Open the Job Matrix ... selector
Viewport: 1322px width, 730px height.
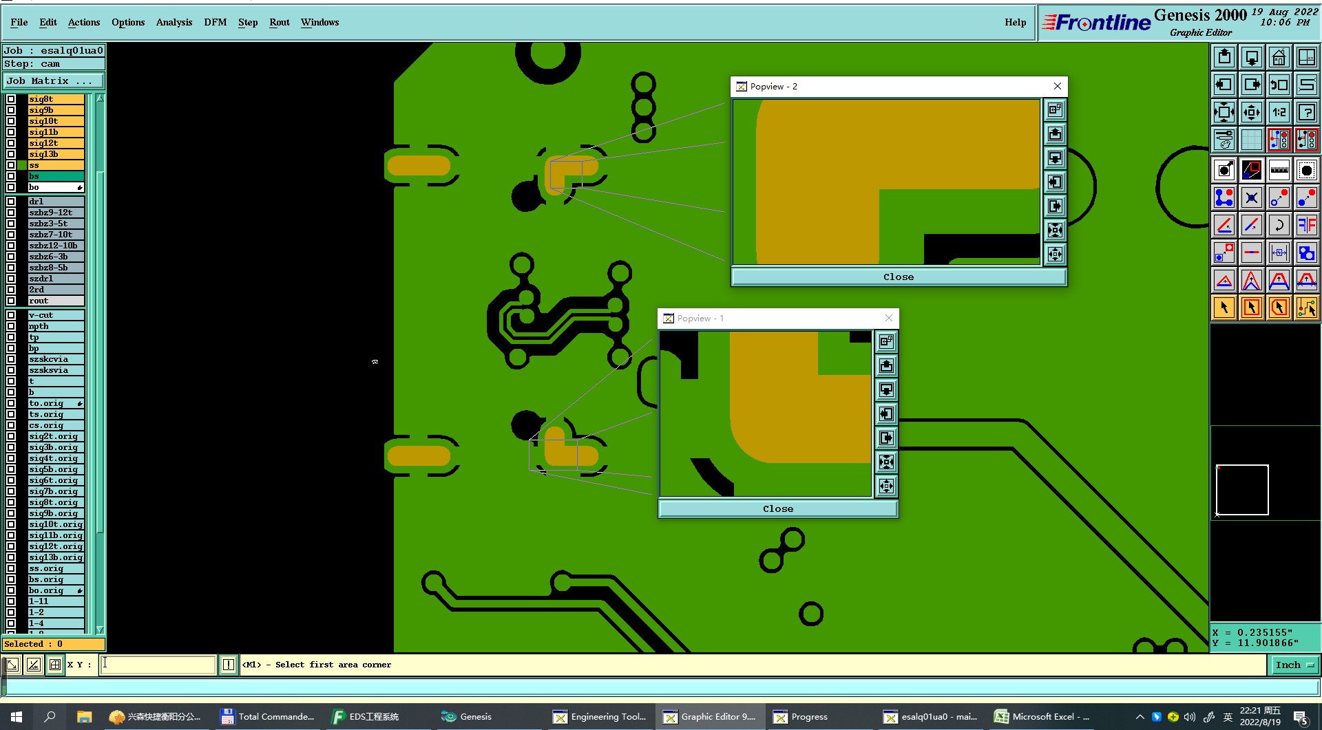pos(53,81)
